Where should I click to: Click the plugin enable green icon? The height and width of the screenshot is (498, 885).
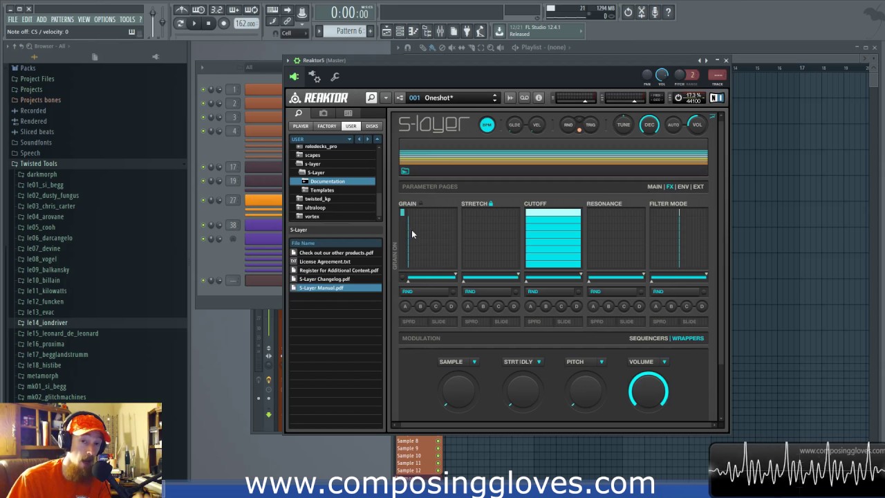pos(295,77)
